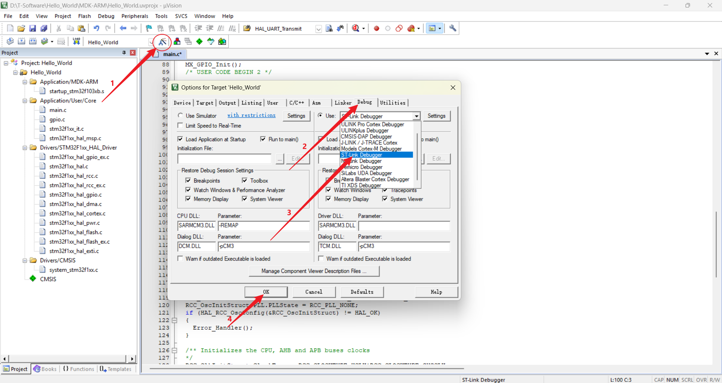Screen dimensions: 722x383
Task: Collapse the Drivers/CMSIS folder
Action: [x=25, y=260]
